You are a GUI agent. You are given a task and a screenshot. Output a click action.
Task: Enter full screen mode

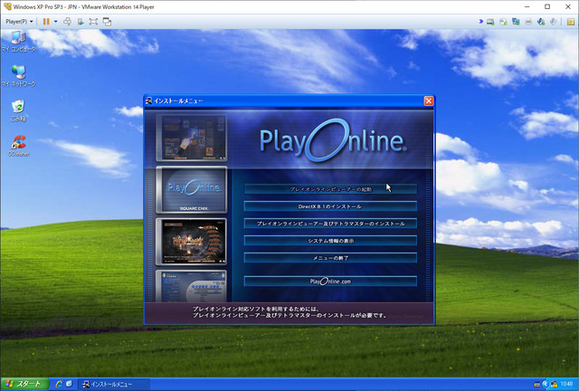(x=93, y=22)
